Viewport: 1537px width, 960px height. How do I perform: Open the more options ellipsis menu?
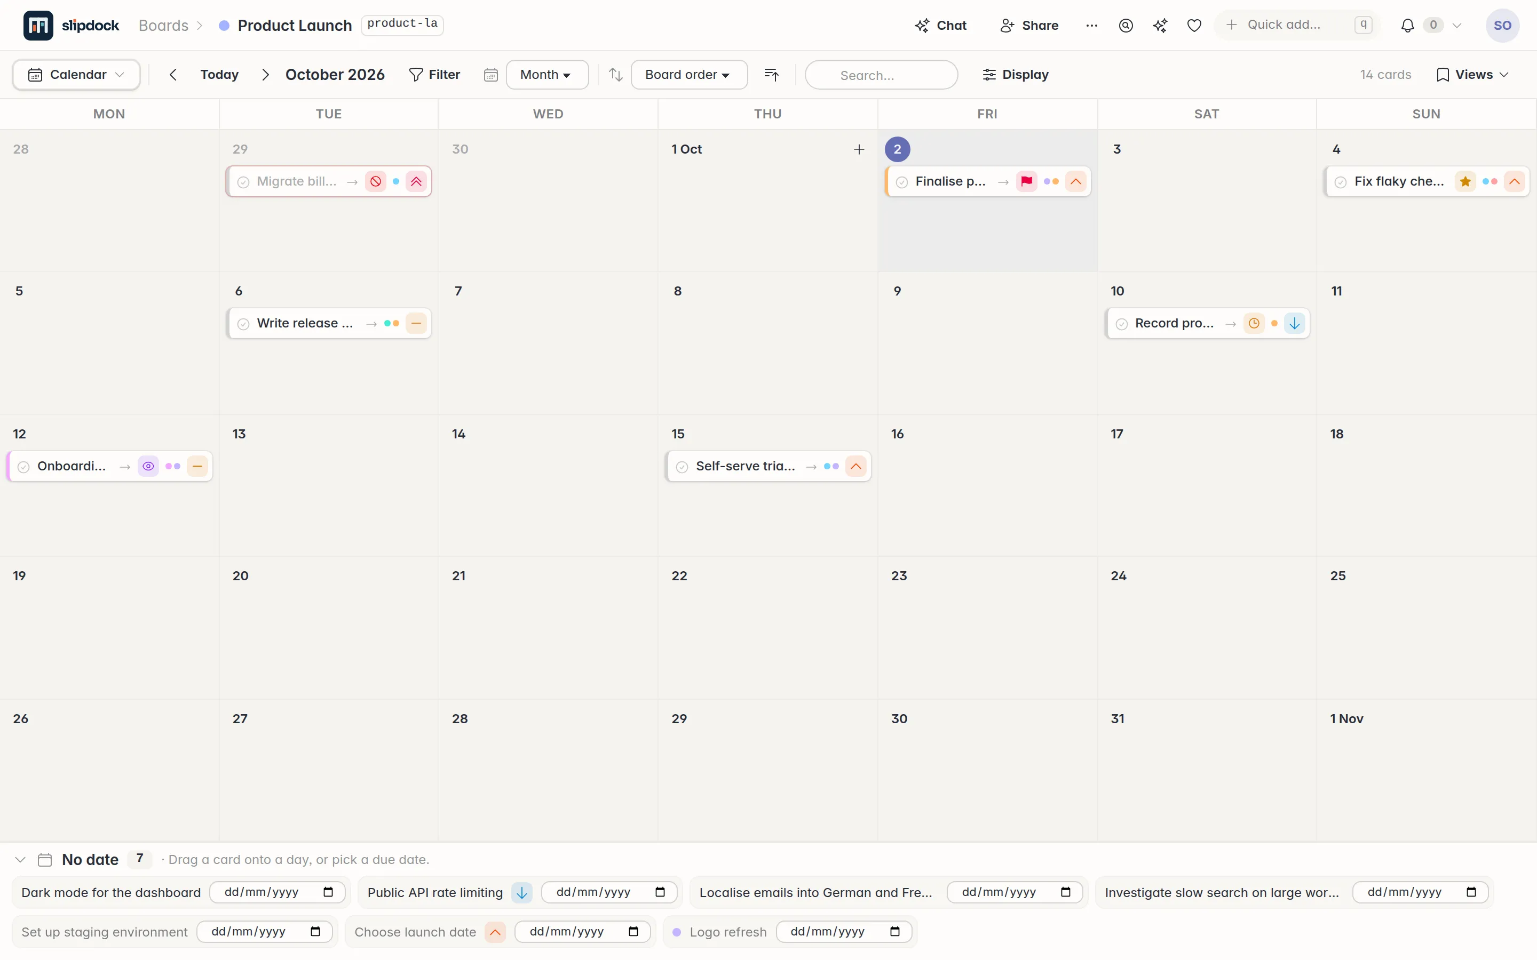click(1092, 26)
